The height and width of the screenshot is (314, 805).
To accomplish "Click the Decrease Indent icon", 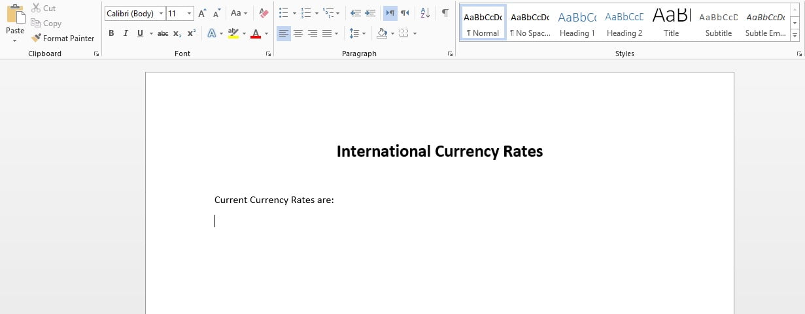I will click(356, 13).
